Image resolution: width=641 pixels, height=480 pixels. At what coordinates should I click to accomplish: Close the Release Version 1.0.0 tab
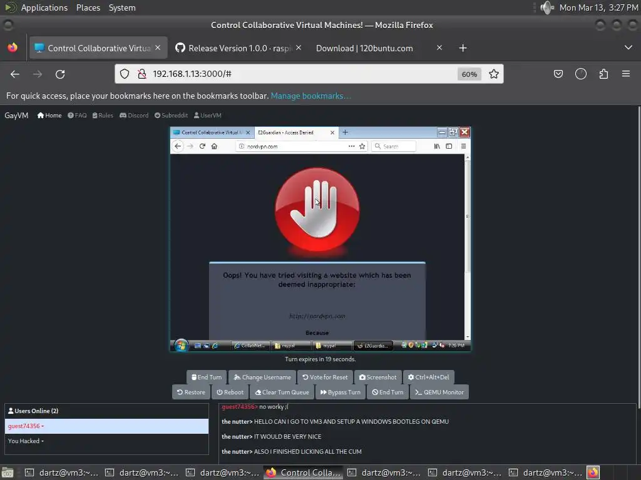[x=299, y=47]
